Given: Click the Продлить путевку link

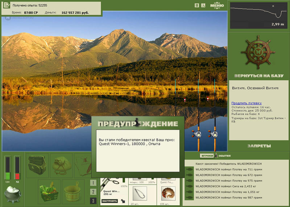Looking at the screenshot, I should point(246,103).
